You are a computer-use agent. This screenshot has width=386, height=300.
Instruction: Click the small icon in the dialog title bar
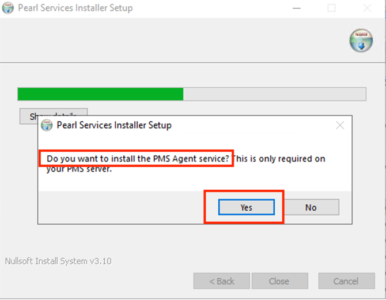tap(47, 125)
